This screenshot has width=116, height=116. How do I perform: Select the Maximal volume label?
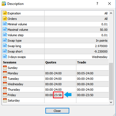pyautogui.click(x=18, y=30)
